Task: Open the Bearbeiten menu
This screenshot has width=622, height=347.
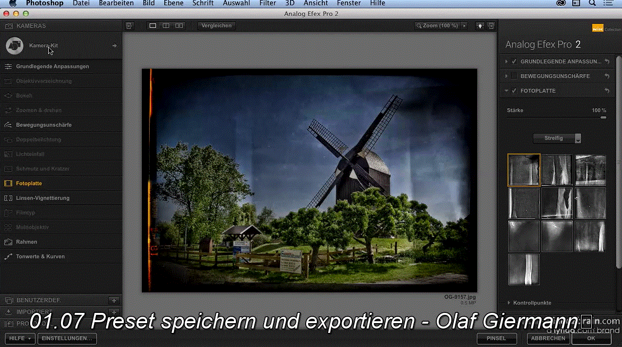Action: tap(116, 3)
